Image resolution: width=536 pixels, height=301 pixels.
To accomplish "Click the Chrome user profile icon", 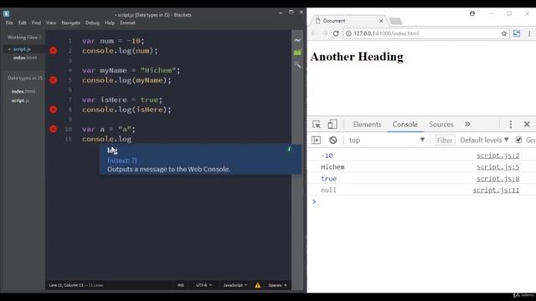I will 472,13.
